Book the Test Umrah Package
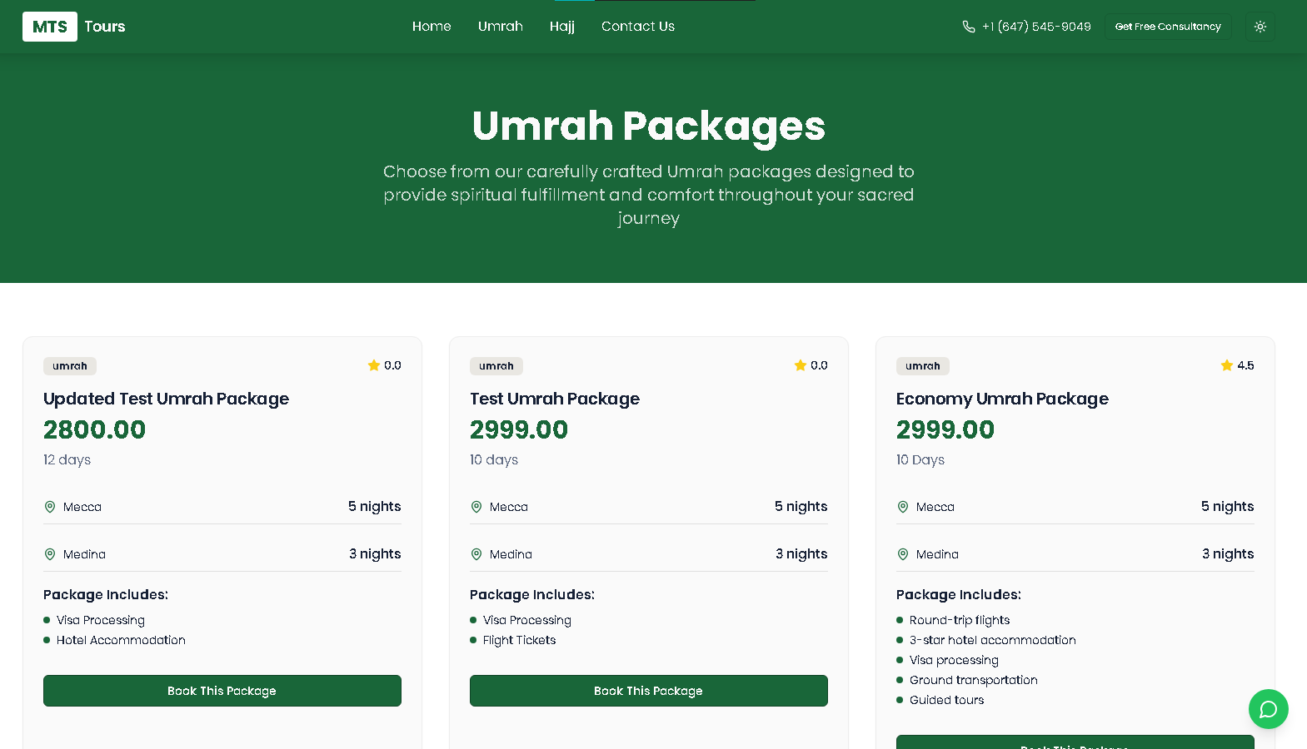Viewport: 1307px width, 749px height. tap(648, 690)
